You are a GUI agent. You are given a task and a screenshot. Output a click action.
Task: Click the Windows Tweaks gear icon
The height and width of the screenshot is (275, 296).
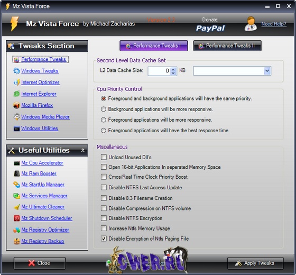(16, 71)
